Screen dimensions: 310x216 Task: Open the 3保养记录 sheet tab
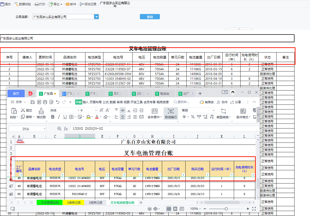[x=96, y=202]
